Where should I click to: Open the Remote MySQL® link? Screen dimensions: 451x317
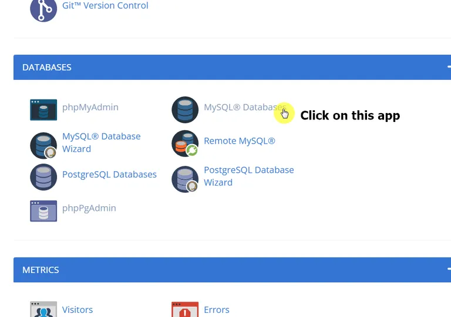click(x=240, y=141)
